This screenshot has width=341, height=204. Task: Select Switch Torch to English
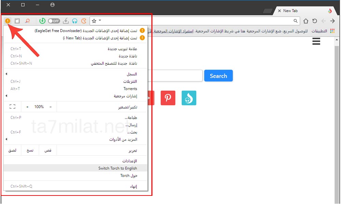click(75, 168)
